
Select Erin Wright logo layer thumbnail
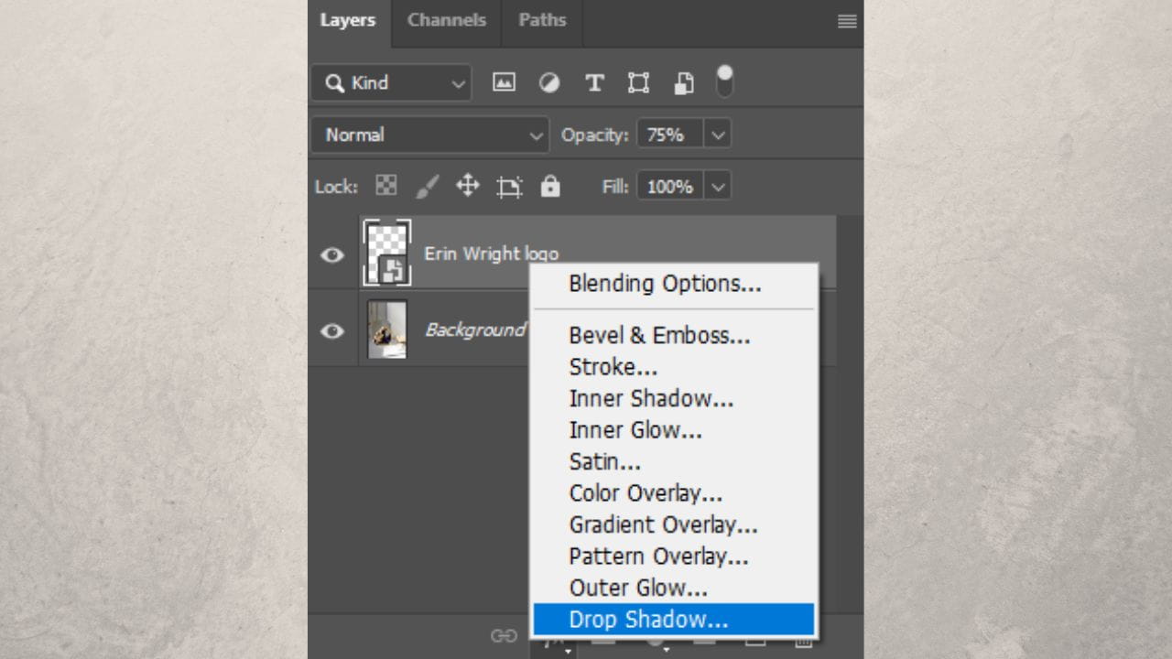coord(387,253)
